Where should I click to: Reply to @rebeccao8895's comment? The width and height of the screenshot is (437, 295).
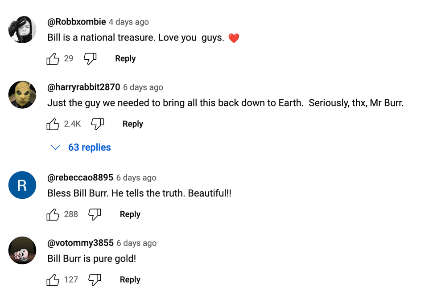click(x=130, y=215)
